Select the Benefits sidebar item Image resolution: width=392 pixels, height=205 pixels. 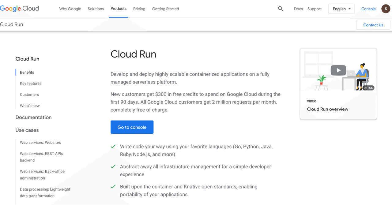coord(26,72)
